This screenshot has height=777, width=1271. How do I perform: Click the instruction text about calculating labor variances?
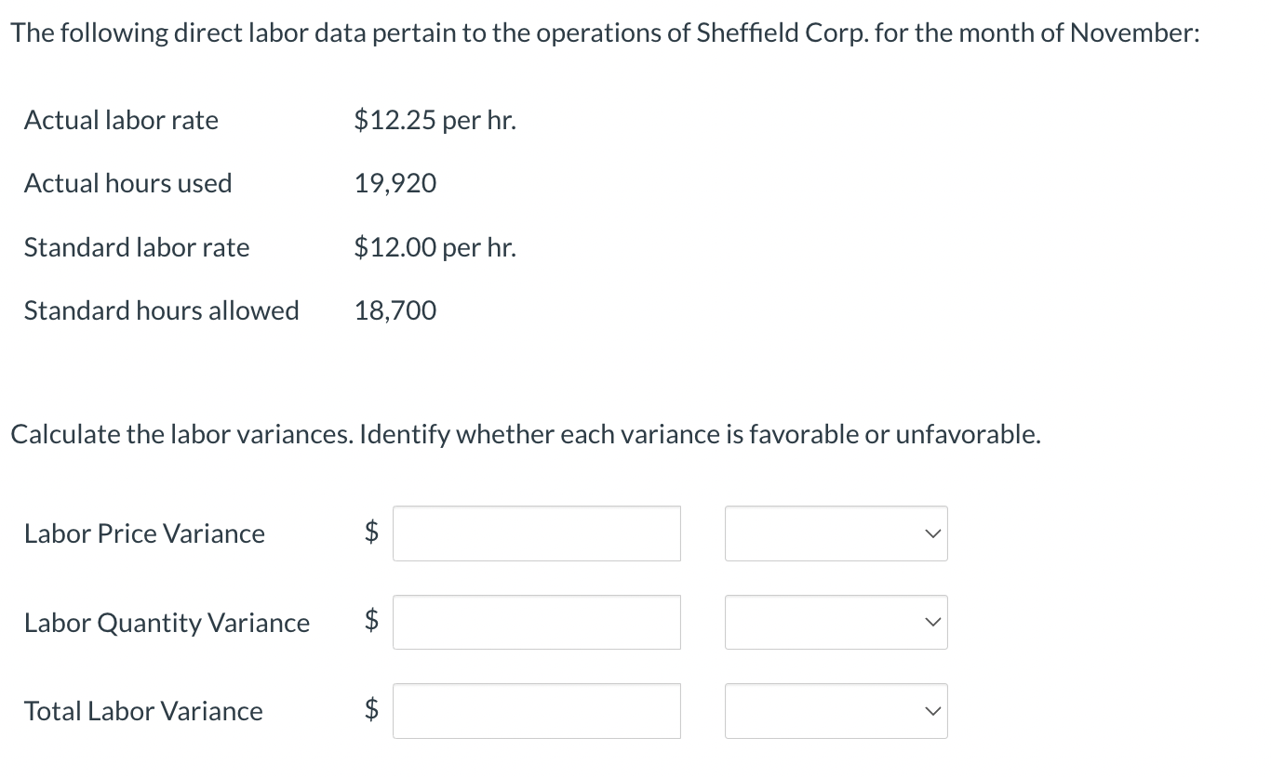(x=525, y=433)
